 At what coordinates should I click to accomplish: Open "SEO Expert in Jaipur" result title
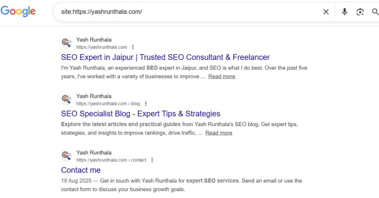pos(165,57)
